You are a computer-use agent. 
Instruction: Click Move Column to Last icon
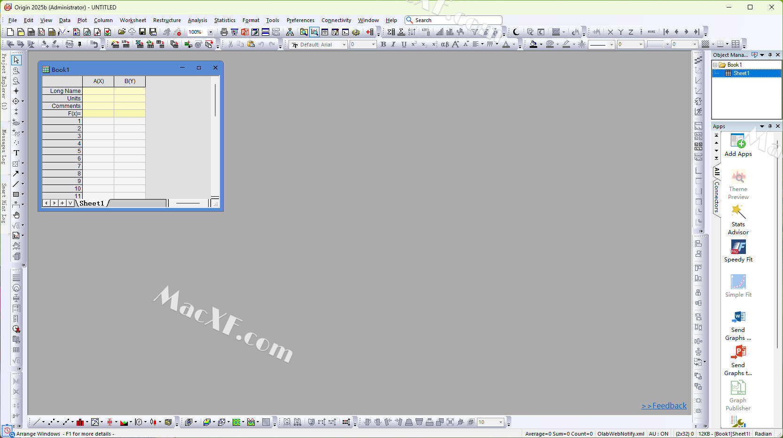point(697,32)
